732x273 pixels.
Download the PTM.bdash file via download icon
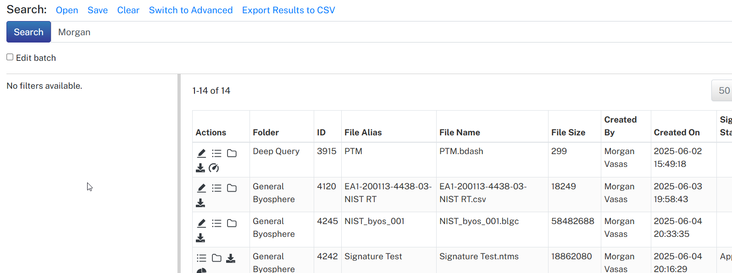tap(200, 168)
